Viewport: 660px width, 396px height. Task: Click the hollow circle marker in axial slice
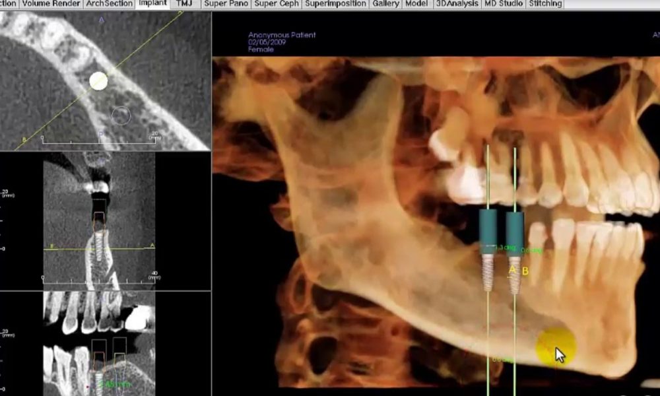(x=121, y=116)
